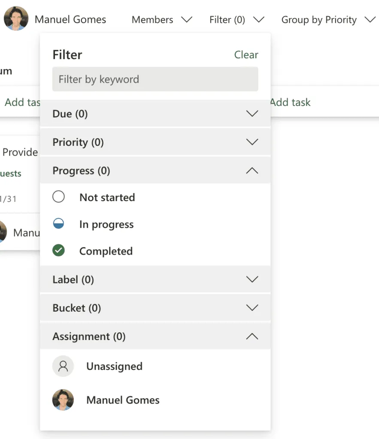The image size is (379, 439).
Task: Filter by Not started progress
Action: click(107, 198)
